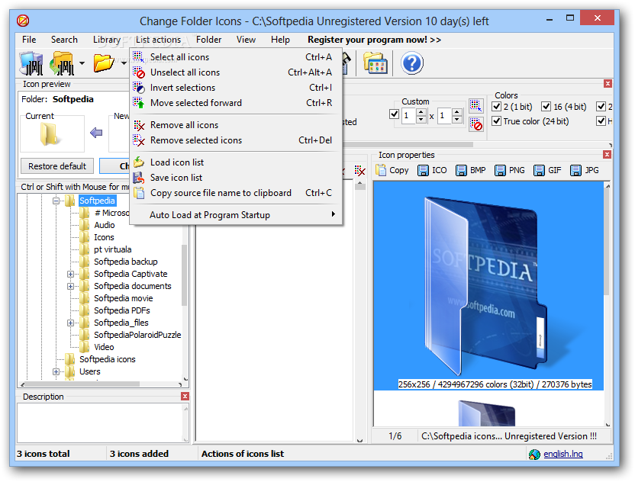The image size is (635, 482).
Task: Select the Video folder in tree
Action: coord(104,347)
